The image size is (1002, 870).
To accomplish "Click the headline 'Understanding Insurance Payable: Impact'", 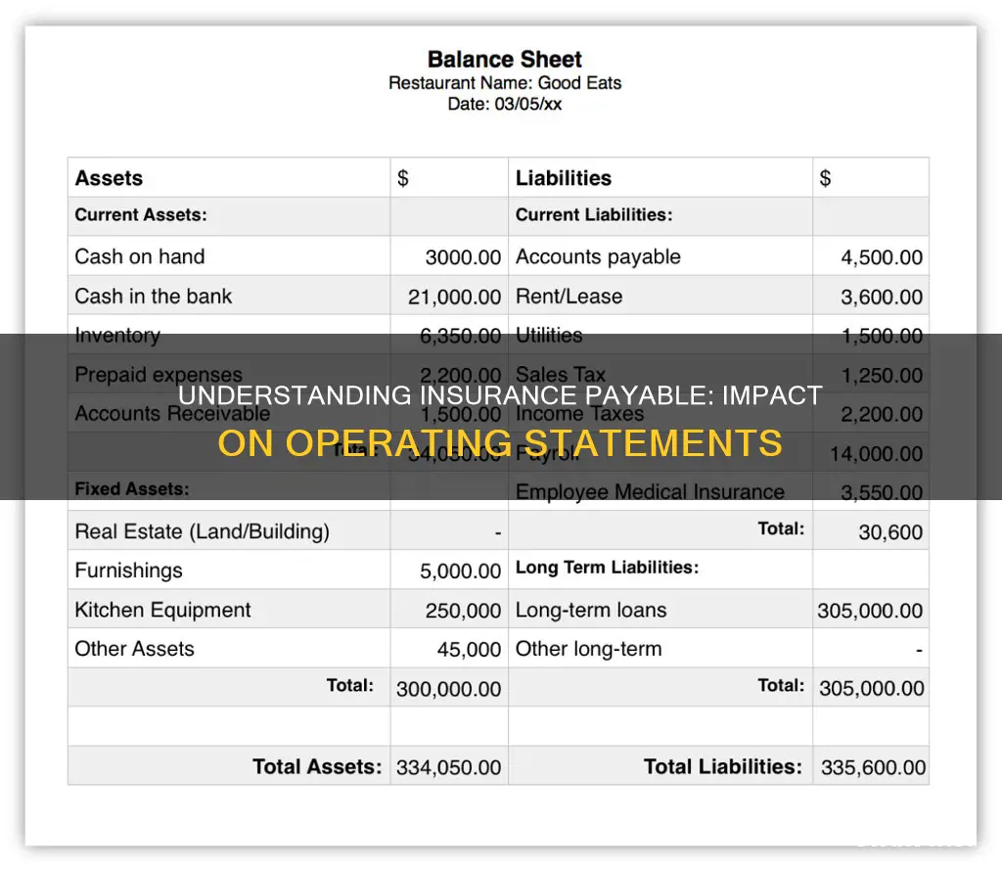I will (500, 395).
